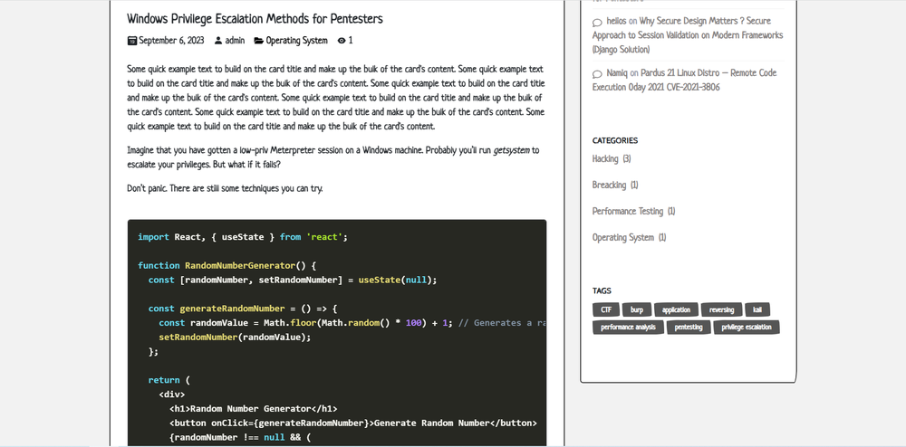The image size is (906, 447).
Task: Click the CTF tag
Action: point(606,309)
